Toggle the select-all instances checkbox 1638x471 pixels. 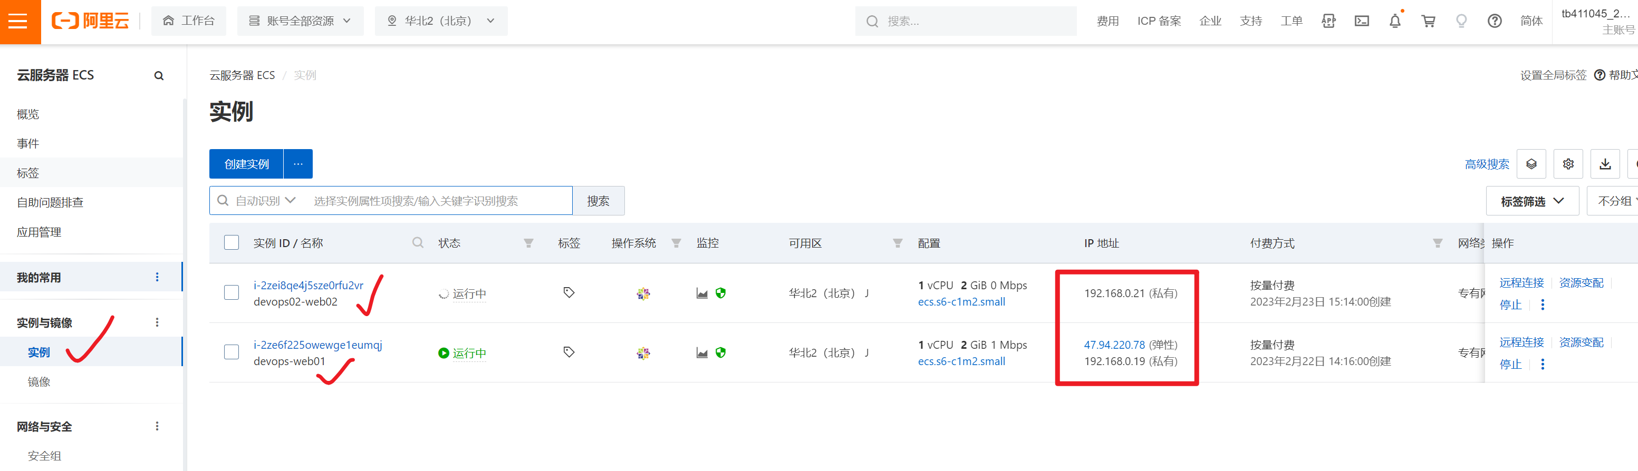[232, 243]
